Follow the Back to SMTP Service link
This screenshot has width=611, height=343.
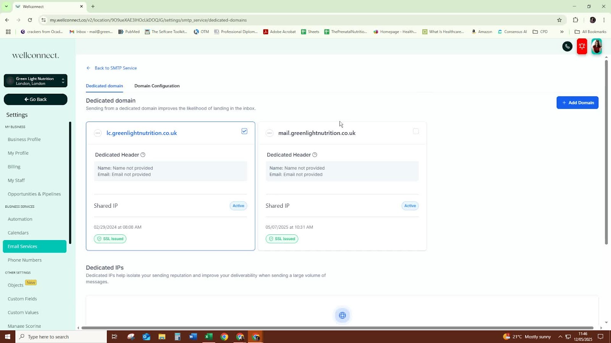(x=116, y=68)
